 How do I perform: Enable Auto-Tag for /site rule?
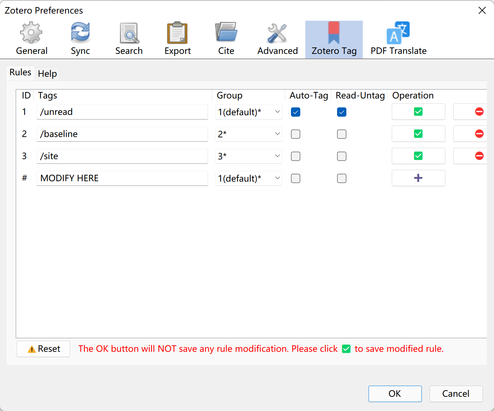(296, 156)
